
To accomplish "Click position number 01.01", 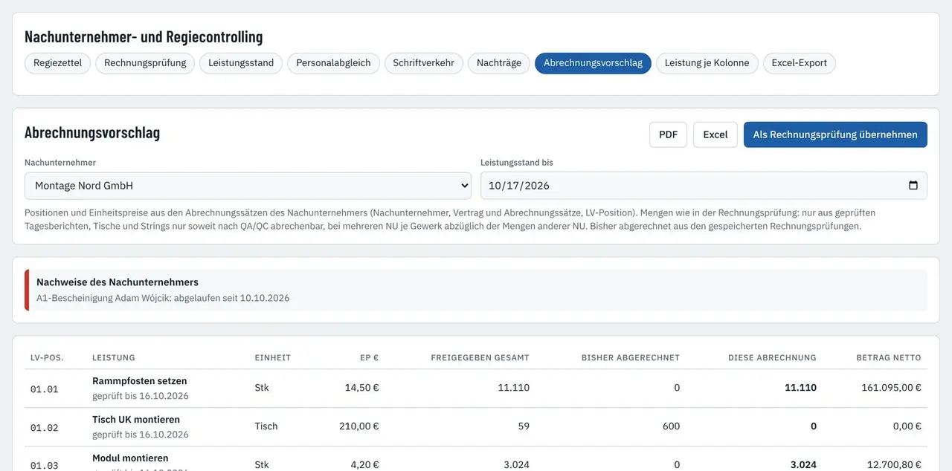I will (x=44, y=389).
